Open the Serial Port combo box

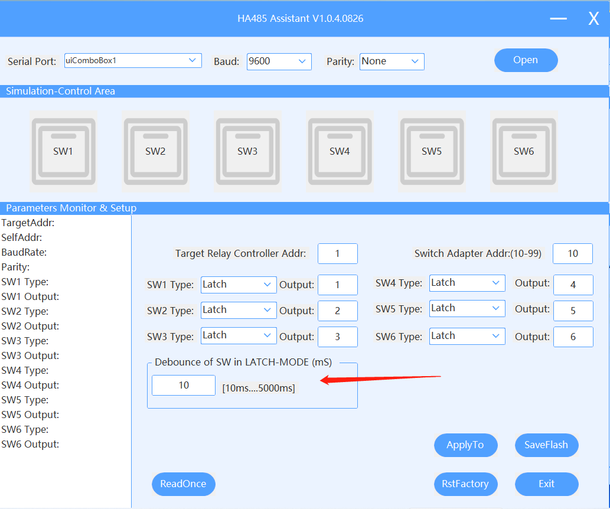click(x=133, y=61)
